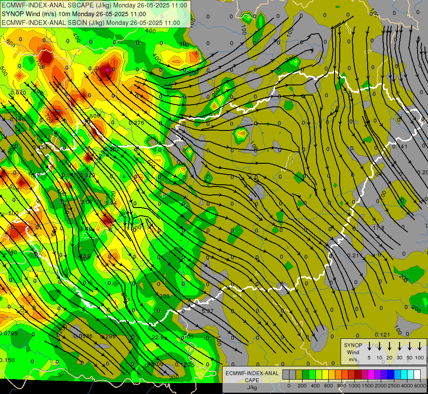Click the 50 m/s wind legend arrow
Image resolution: width=428 pixels, height=394 pixels.
click(x=410, y=346)
